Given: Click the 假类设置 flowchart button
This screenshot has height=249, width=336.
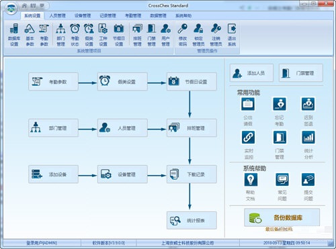Looking at the screenshot, I should pos(122,81).
